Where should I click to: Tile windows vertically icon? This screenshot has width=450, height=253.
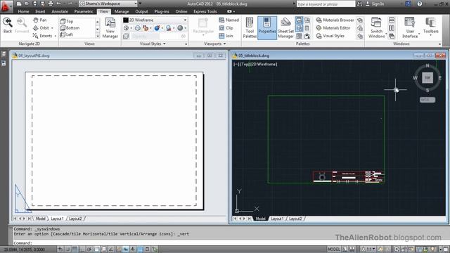(x=392, y=28)
